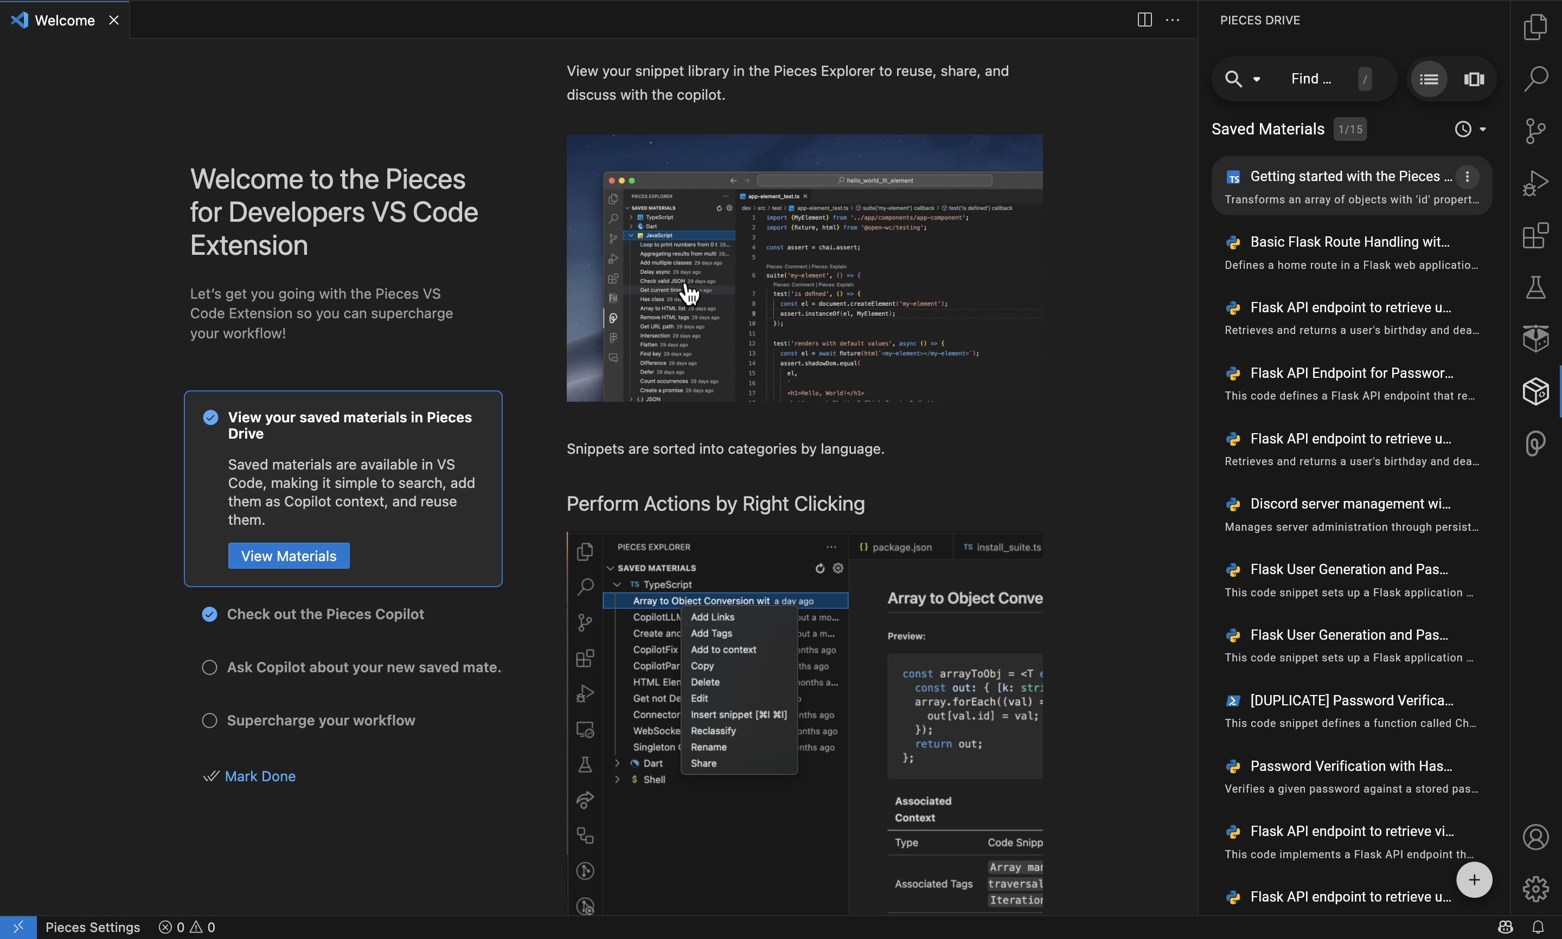Open the Explorer view in activity bar
The image size is (1562, 939).
[1535, 27]
